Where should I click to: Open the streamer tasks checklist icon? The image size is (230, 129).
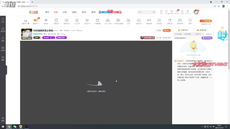[56, 20]
